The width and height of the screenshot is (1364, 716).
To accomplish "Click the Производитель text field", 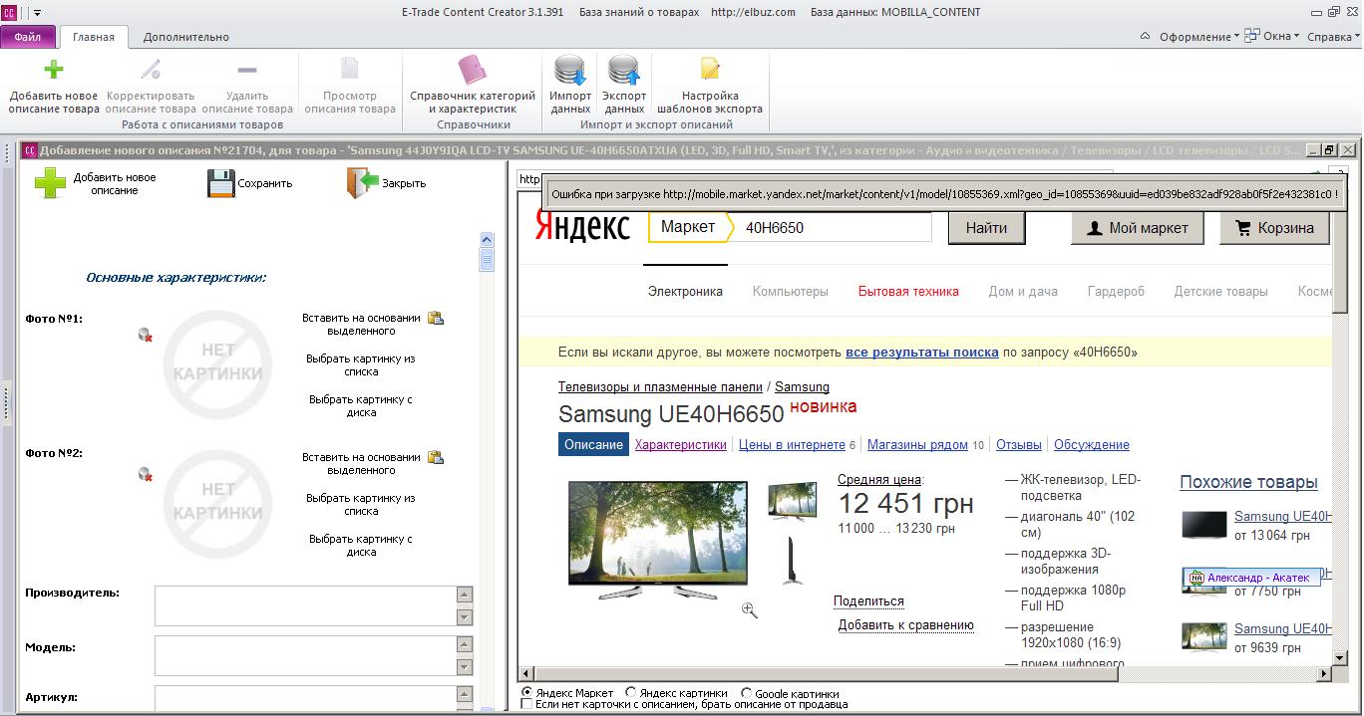I will [305, 605].
